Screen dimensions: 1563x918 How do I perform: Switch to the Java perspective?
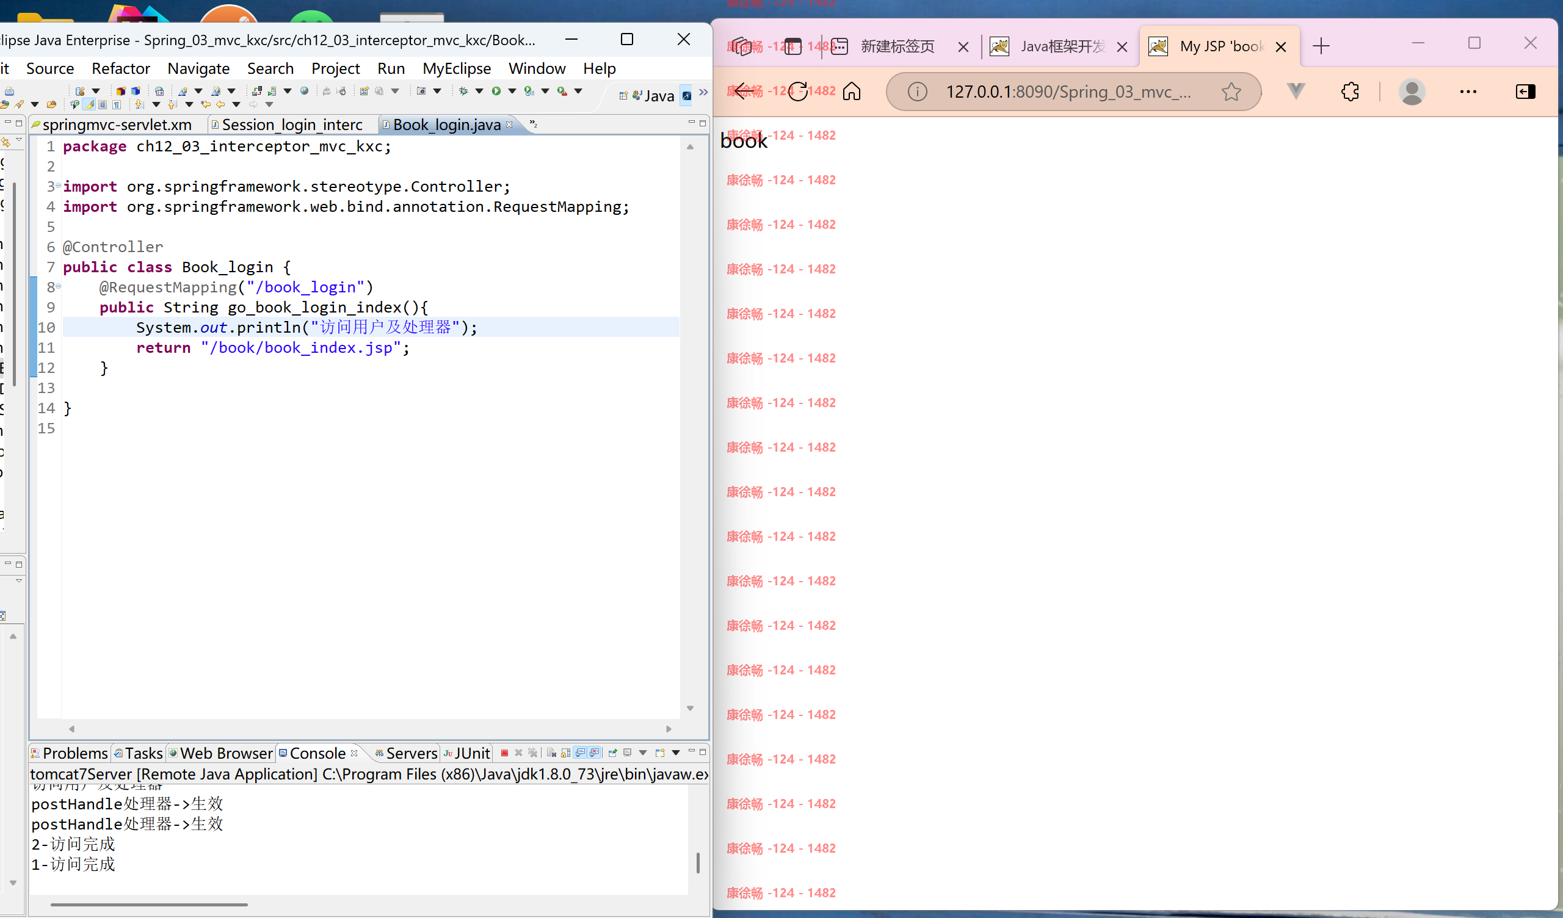coord(653,95)
